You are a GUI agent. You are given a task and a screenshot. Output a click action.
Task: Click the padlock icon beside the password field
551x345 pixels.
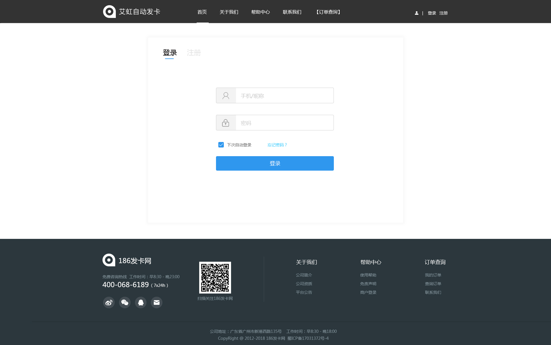[x=226, y=123]
